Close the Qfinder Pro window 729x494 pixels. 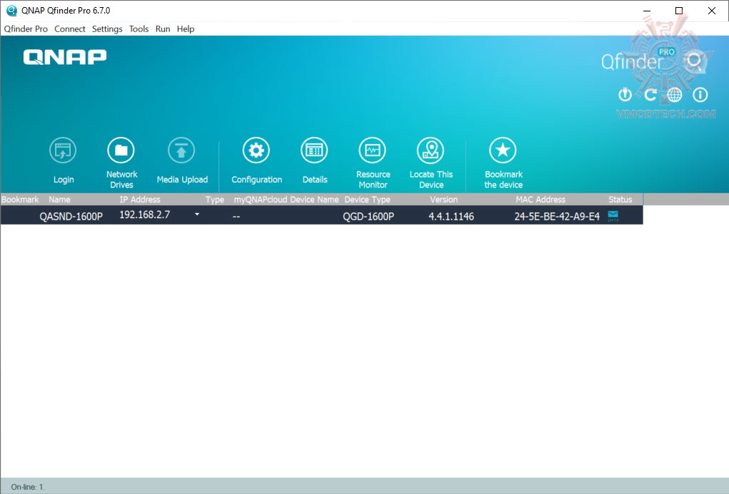point(711,11)
